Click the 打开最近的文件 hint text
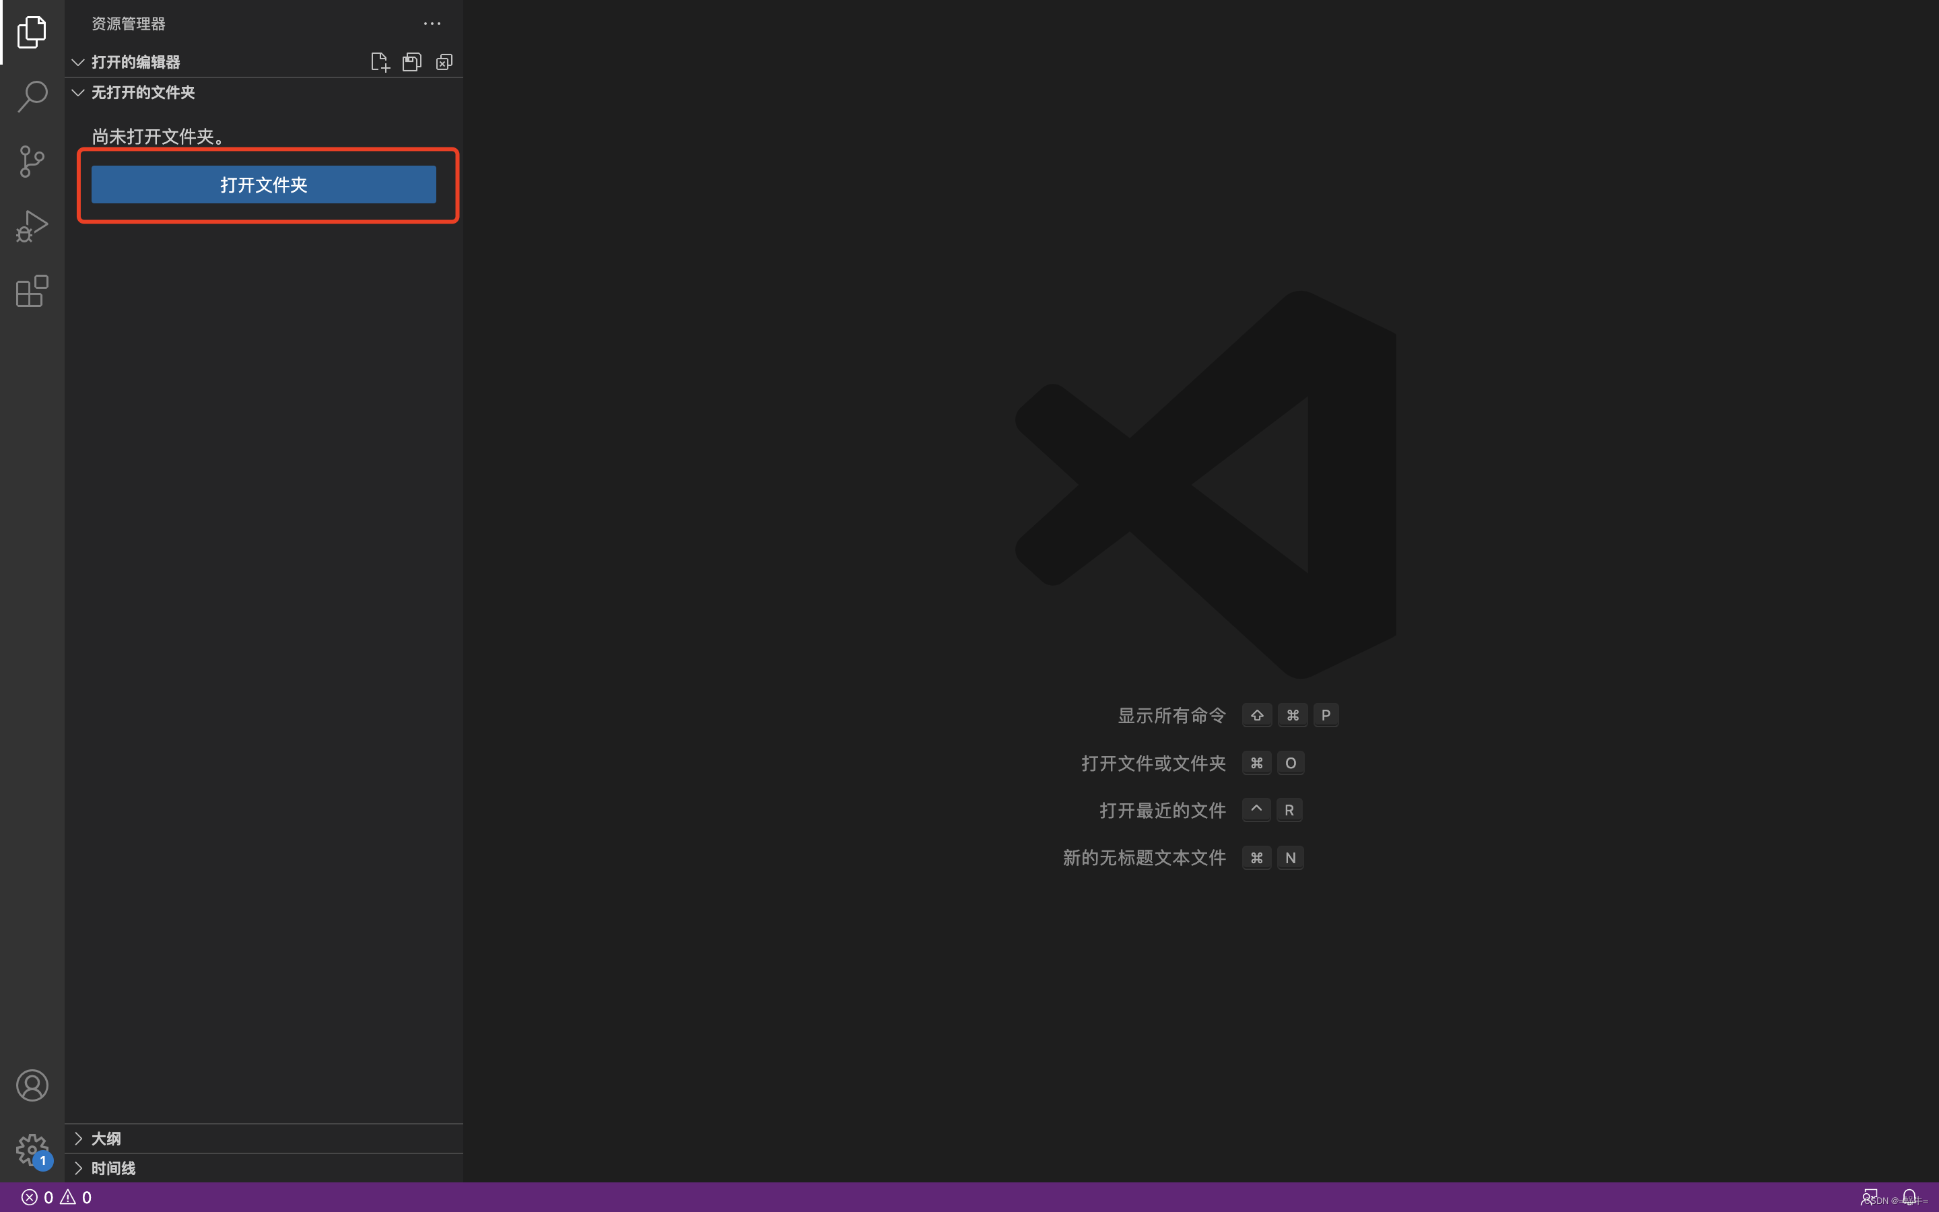Viewport: 1939px width, 1212px height. pyautogui.click(x=1163, y=811)
